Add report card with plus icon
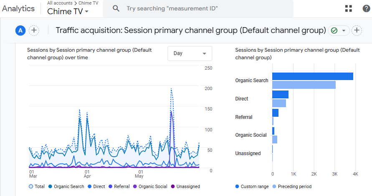The image size is (372, 196). [x=357, y=30]
